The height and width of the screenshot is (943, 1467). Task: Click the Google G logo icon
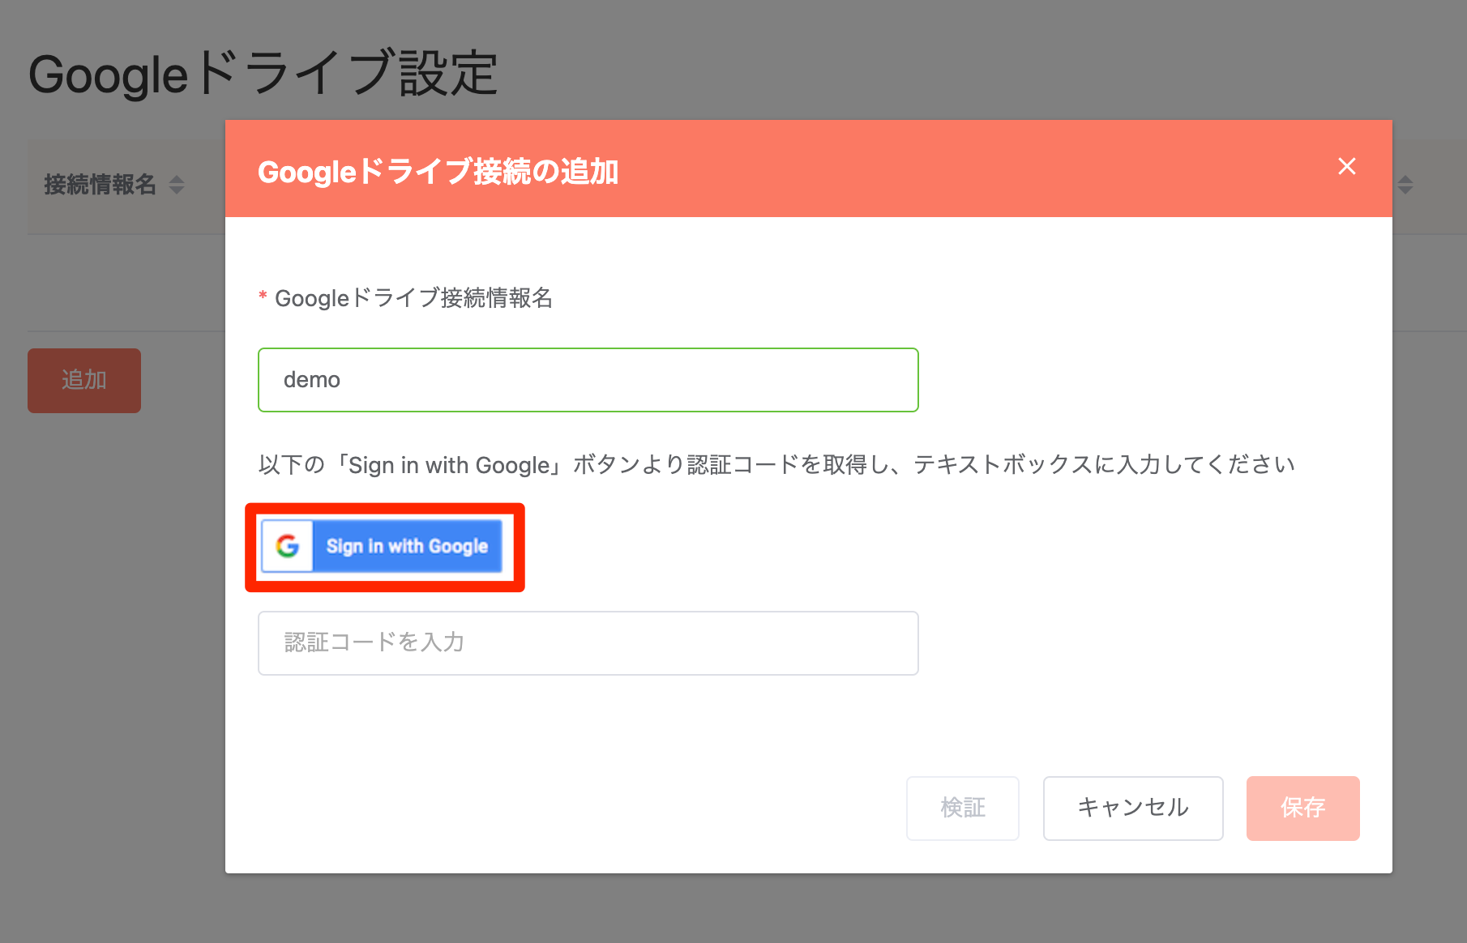[x=289, y=546]
